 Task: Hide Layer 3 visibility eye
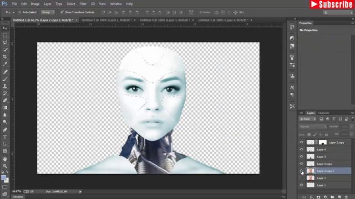[301, 156]
